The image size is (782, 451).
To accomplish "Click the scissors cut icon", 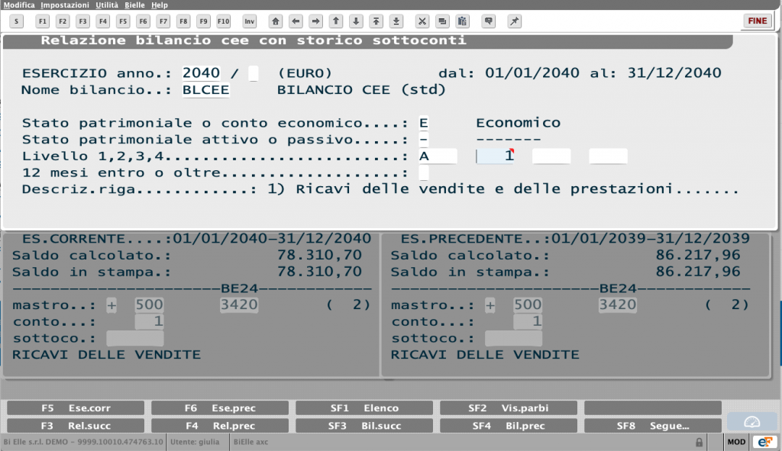I will coord(422,21).
